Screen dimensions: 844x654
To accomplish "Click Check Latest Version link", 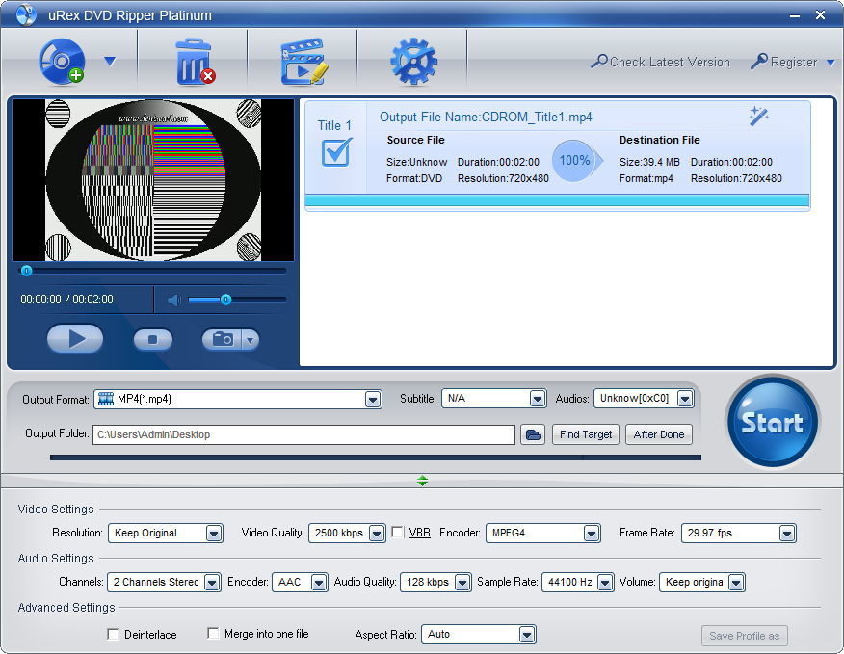I will click(660, 62).
